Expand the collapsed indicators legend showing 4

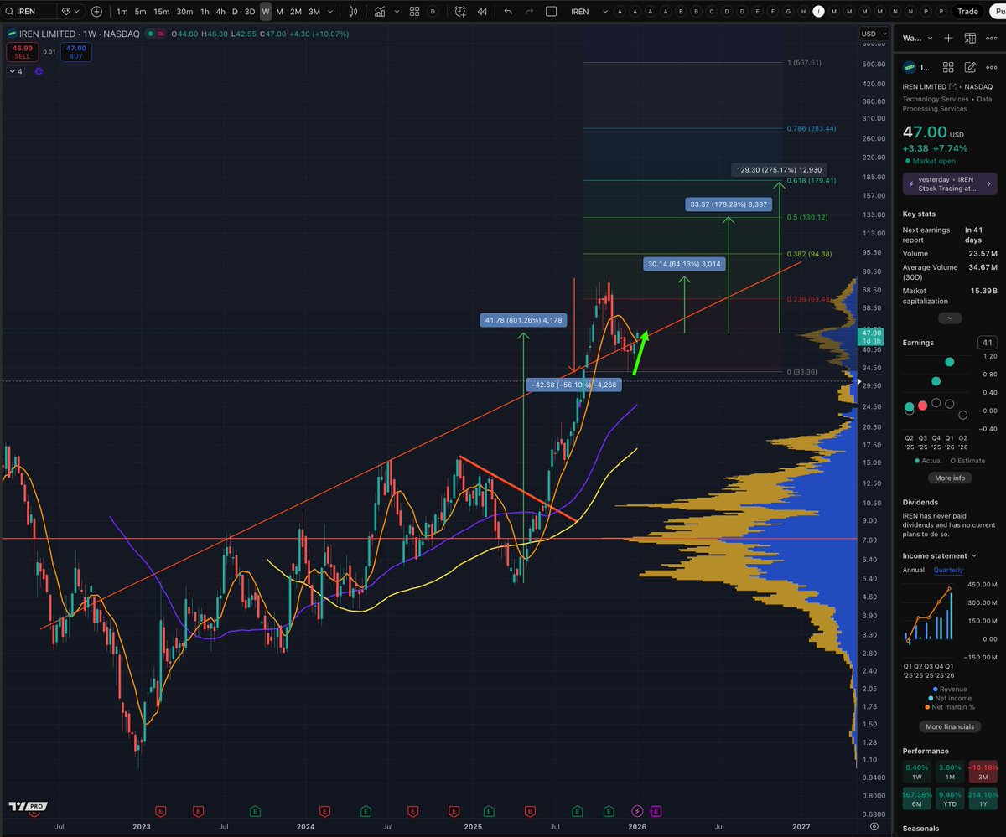pyautogui.click(x=17, y=71)
